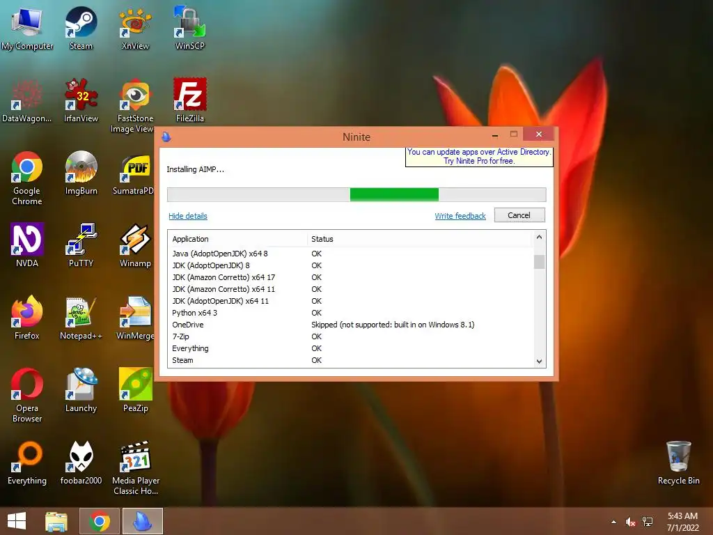
Task: Select the ImgBurn desktop icon
Action: (x=81, y=173)
